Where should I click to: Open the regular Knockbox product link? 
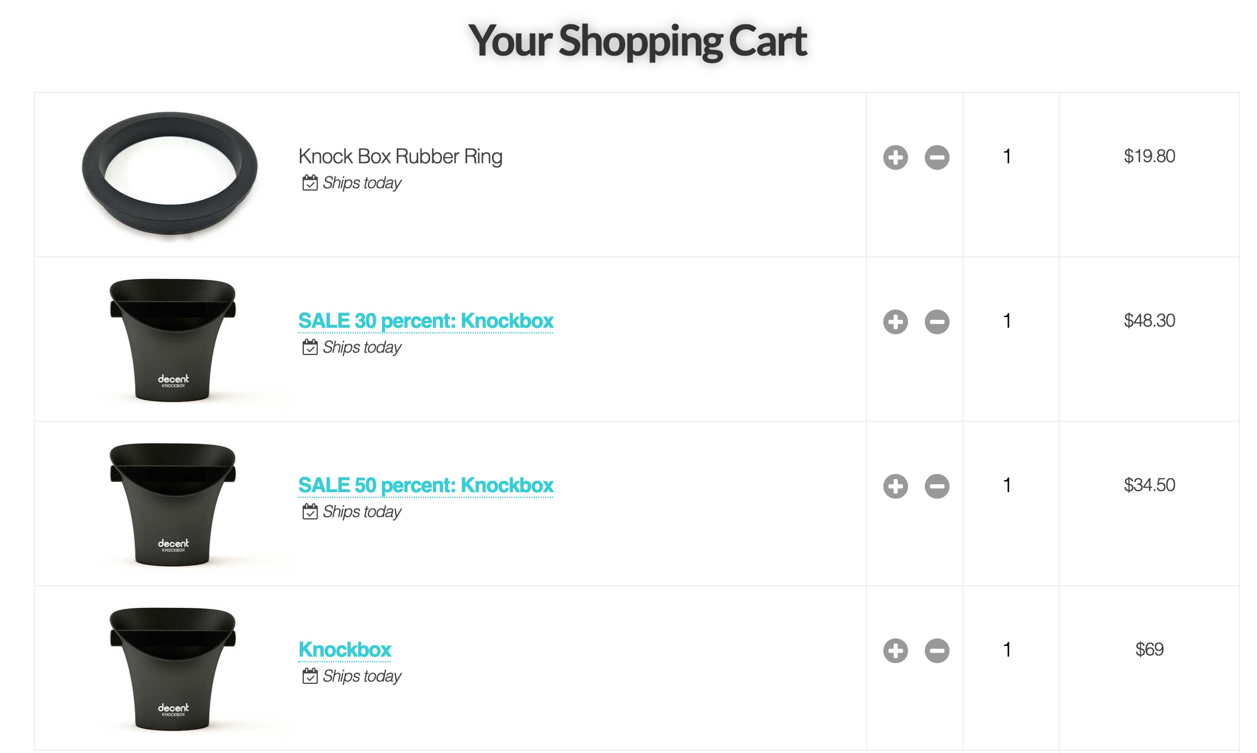(345, 650)
